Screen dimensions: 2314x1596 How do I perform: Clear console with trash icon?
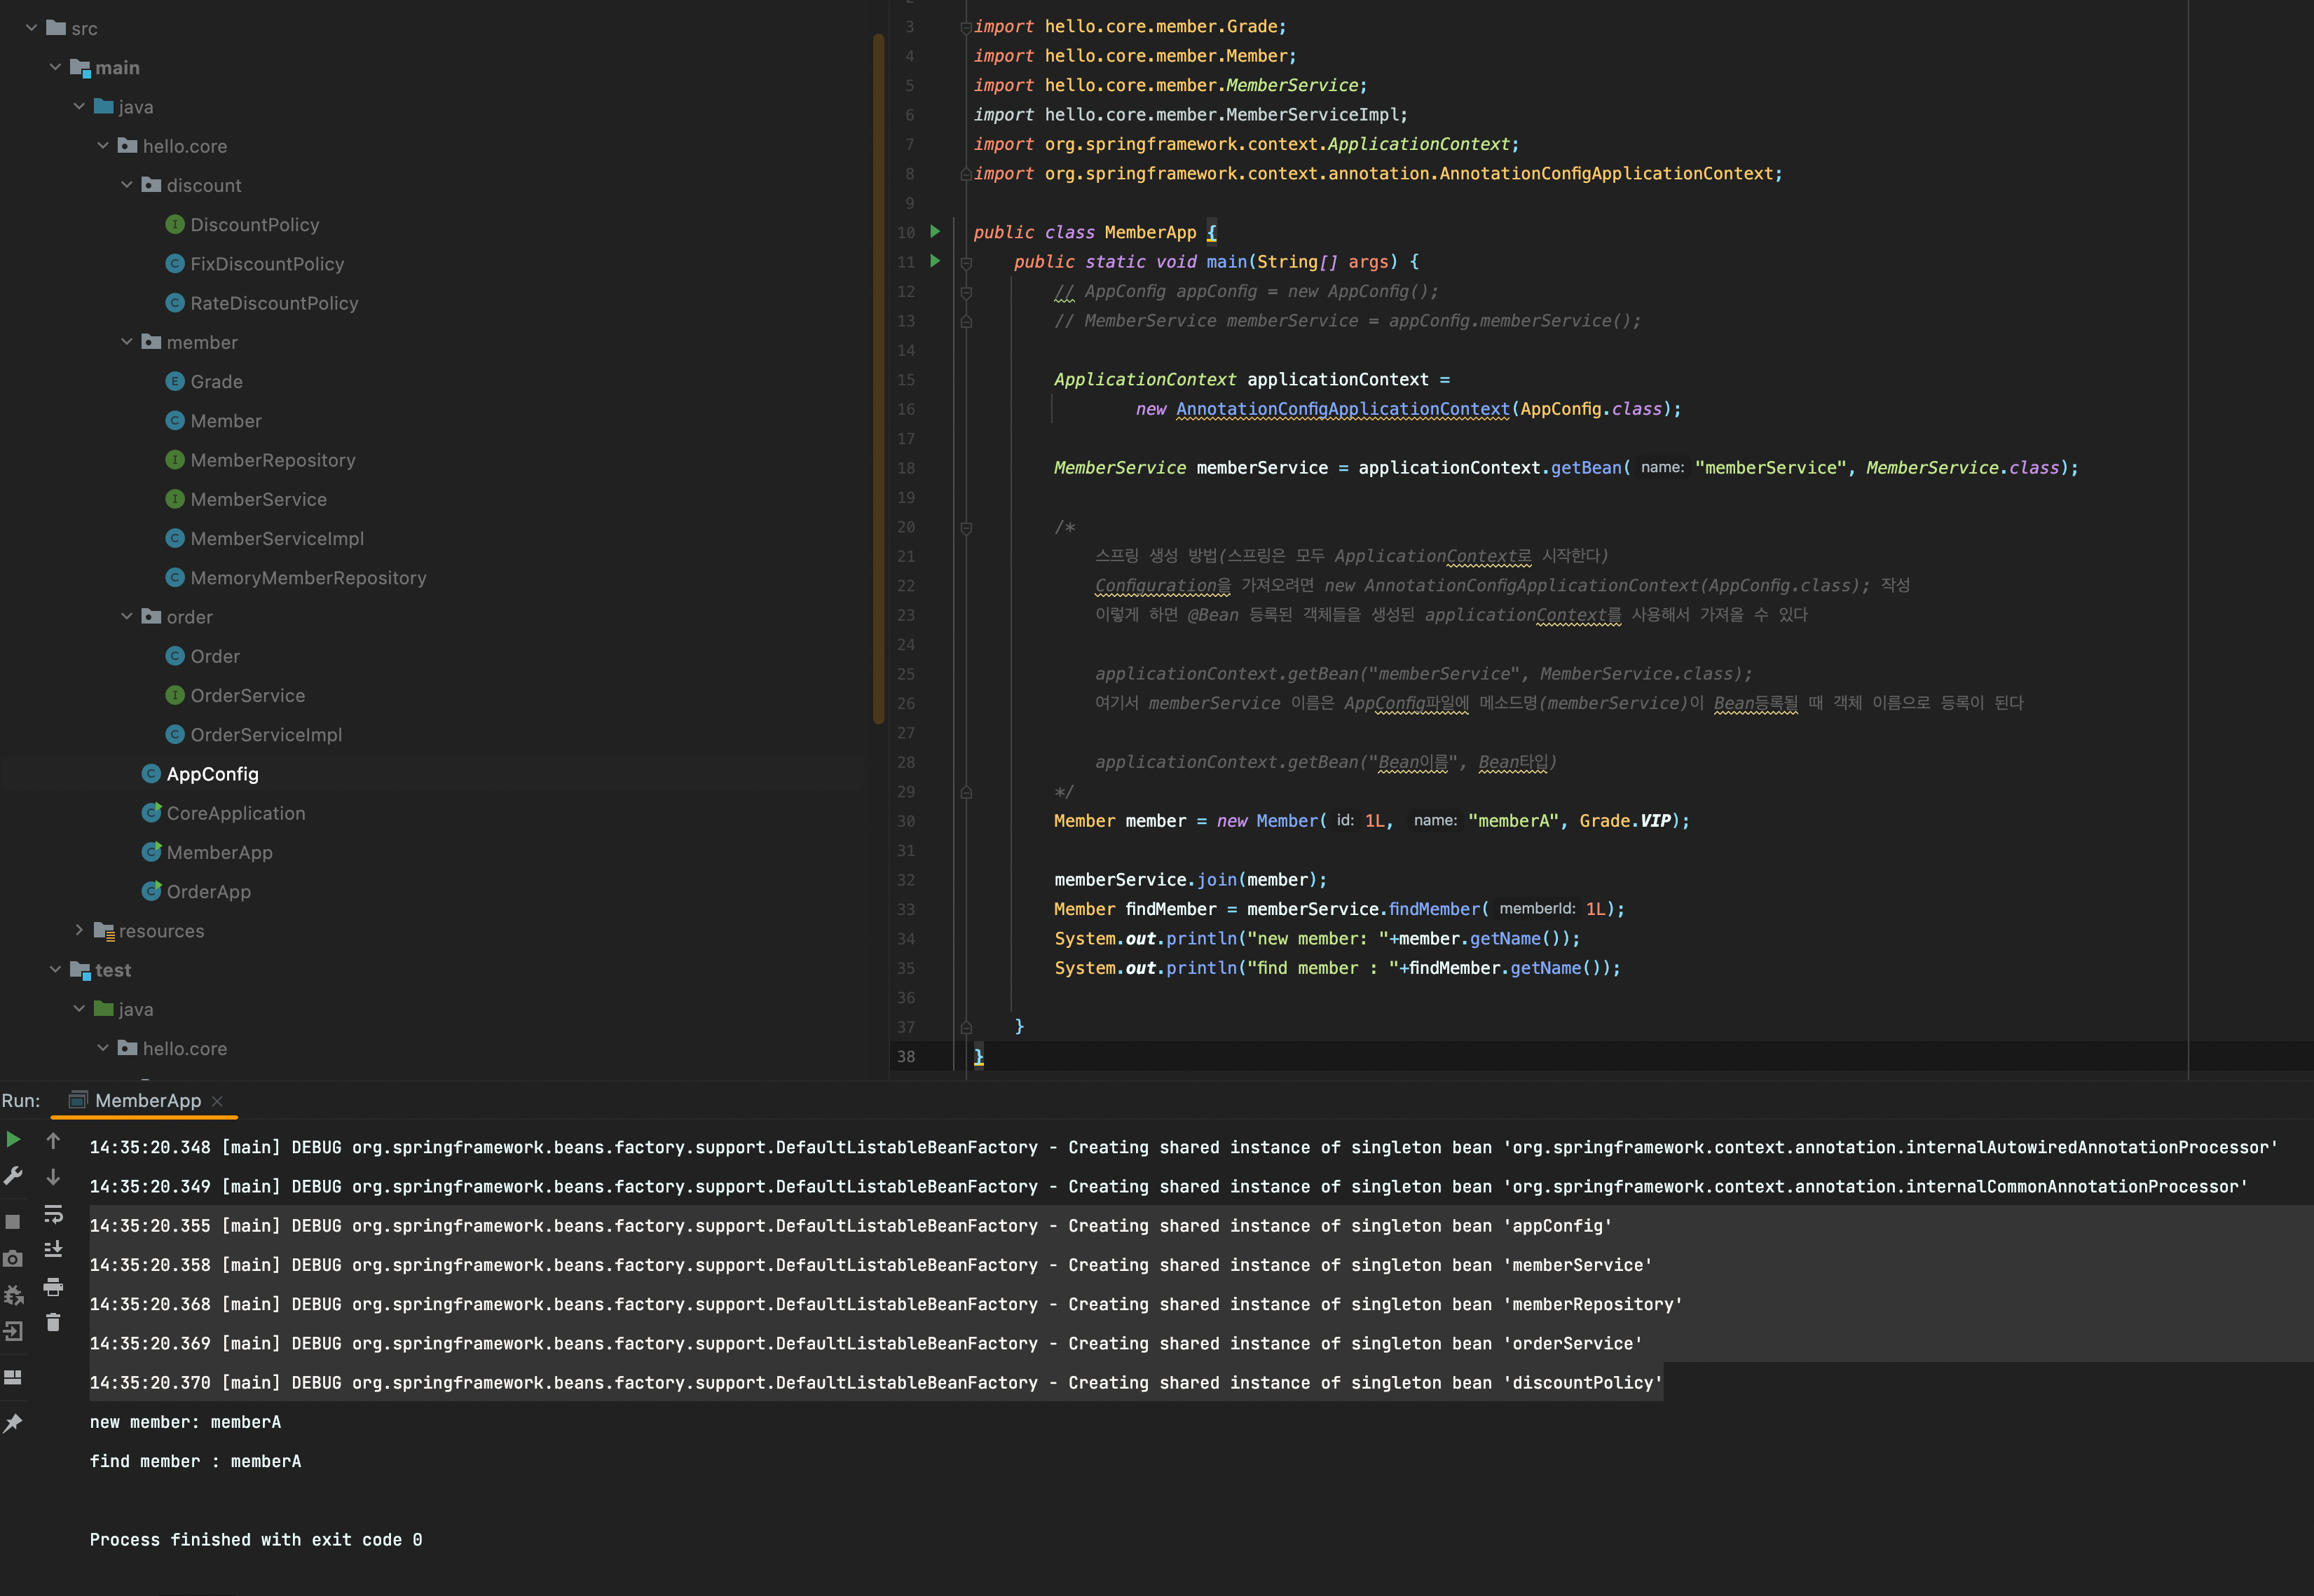[53, 1322]
